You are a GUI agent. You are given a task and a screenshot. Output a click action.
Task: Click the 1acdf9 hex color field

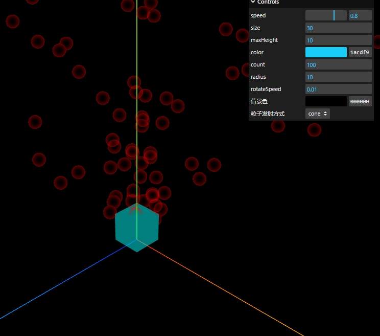click(360, 52)
